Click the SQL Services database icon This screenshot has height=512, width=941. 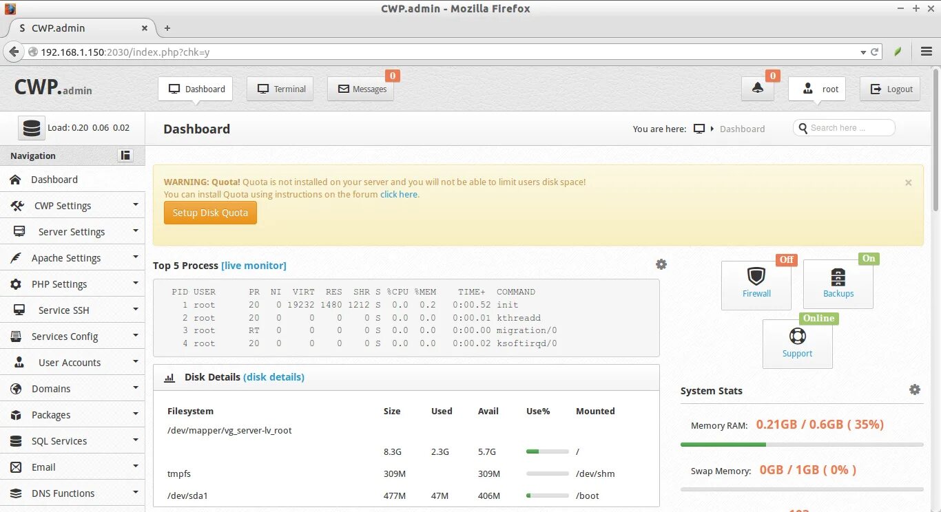(x=17, y=441)
